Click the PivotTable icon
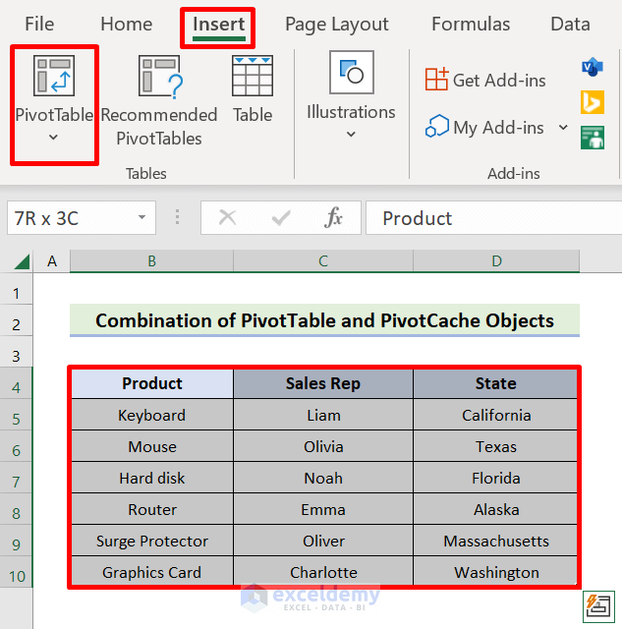 coord(53,77)
